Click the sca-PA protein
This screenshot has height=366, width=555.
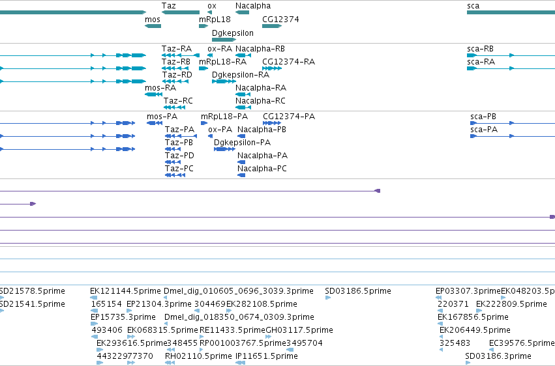[513, 136]
